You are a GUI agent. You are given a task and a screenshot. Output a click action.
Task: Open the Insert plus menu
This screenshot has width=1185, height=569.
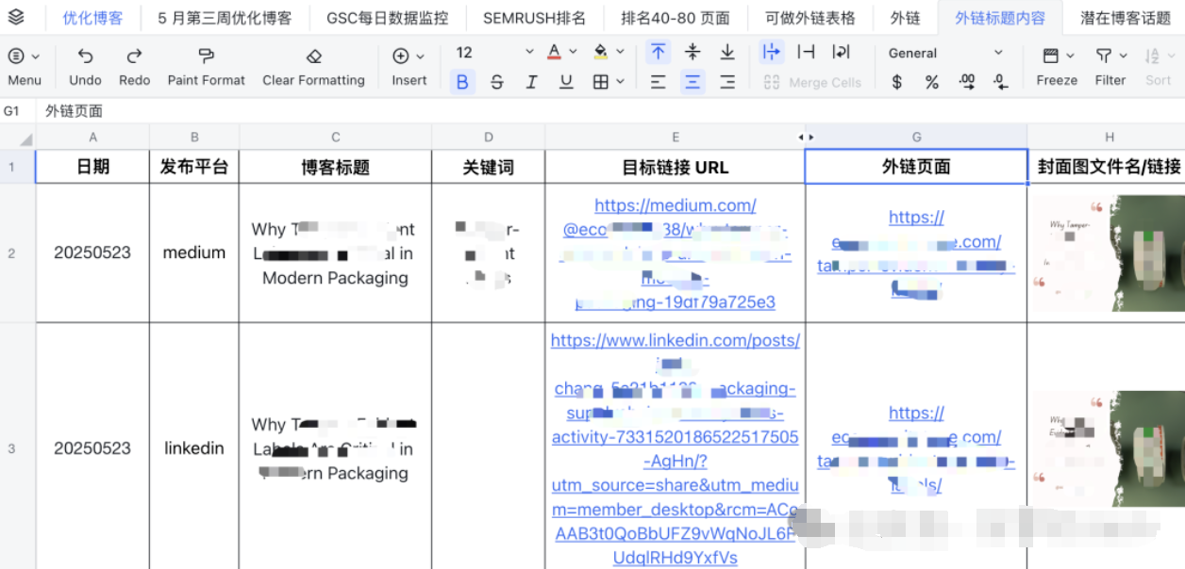(401, 56)
